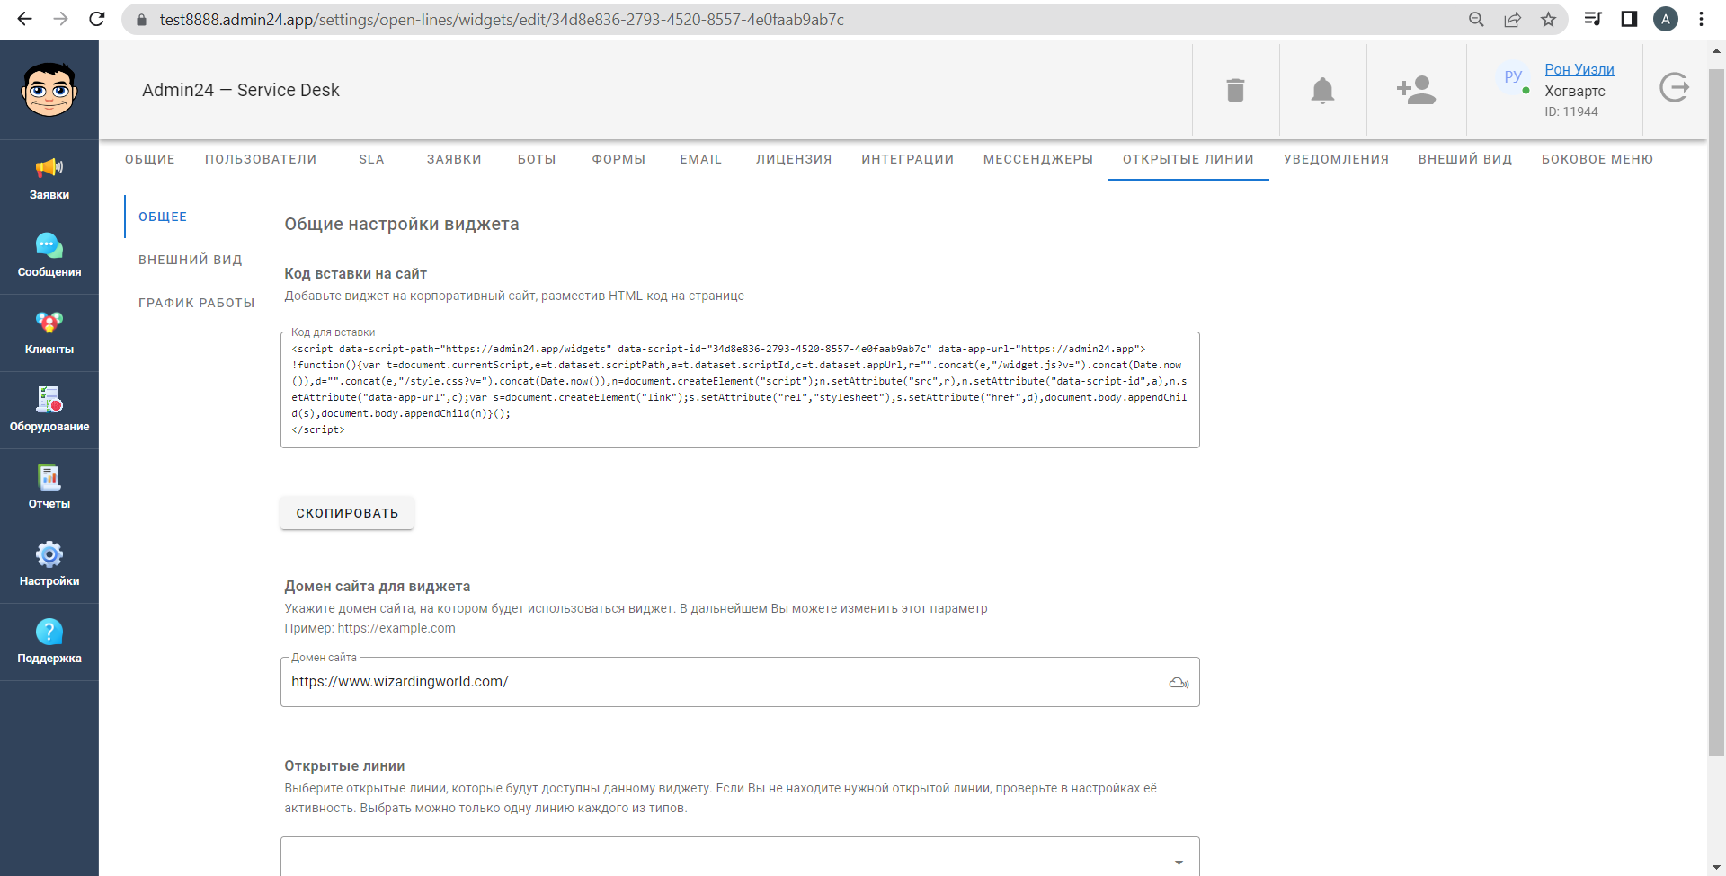The height and width of the screenshot is (876, 1726).
Task: Open the Формы tab
Action: [618, 159]
